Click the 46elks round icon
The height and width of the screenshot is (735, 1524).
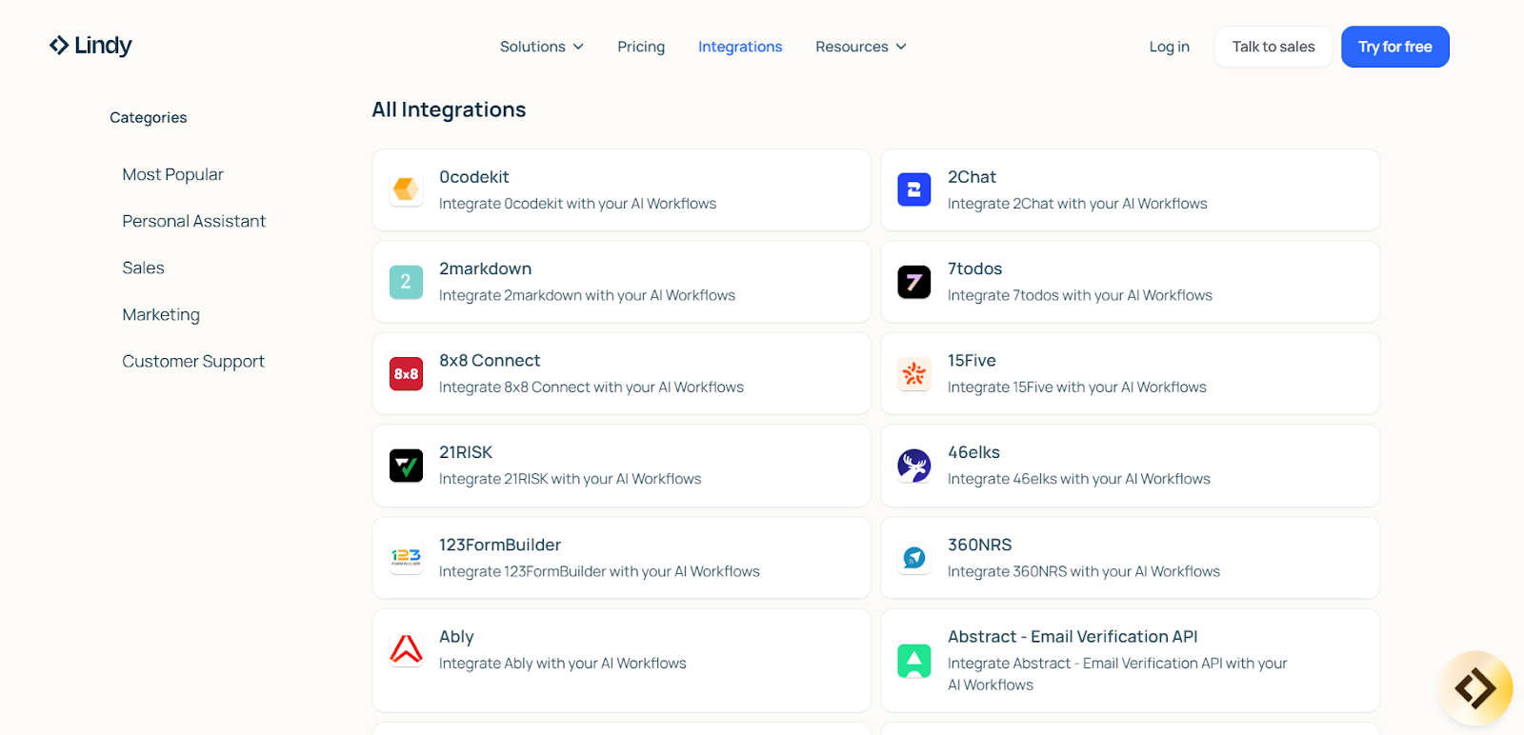click(x=914, y=466)
